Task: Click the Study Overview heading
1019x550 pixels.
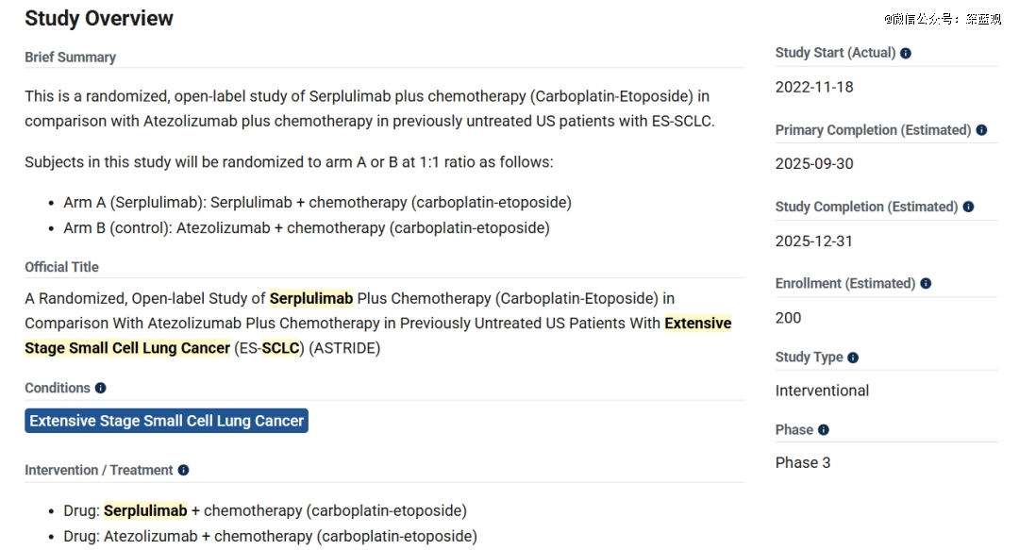Action: (99, 18)
